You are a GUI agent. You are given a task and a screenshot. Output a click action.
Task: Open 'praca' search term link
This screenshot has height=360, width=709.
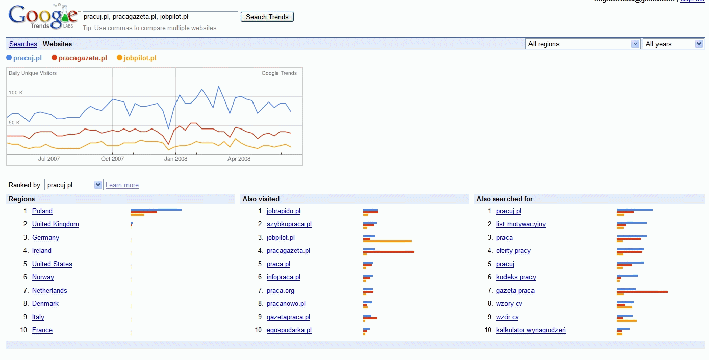pyautogui.click(x=504, y=238)
